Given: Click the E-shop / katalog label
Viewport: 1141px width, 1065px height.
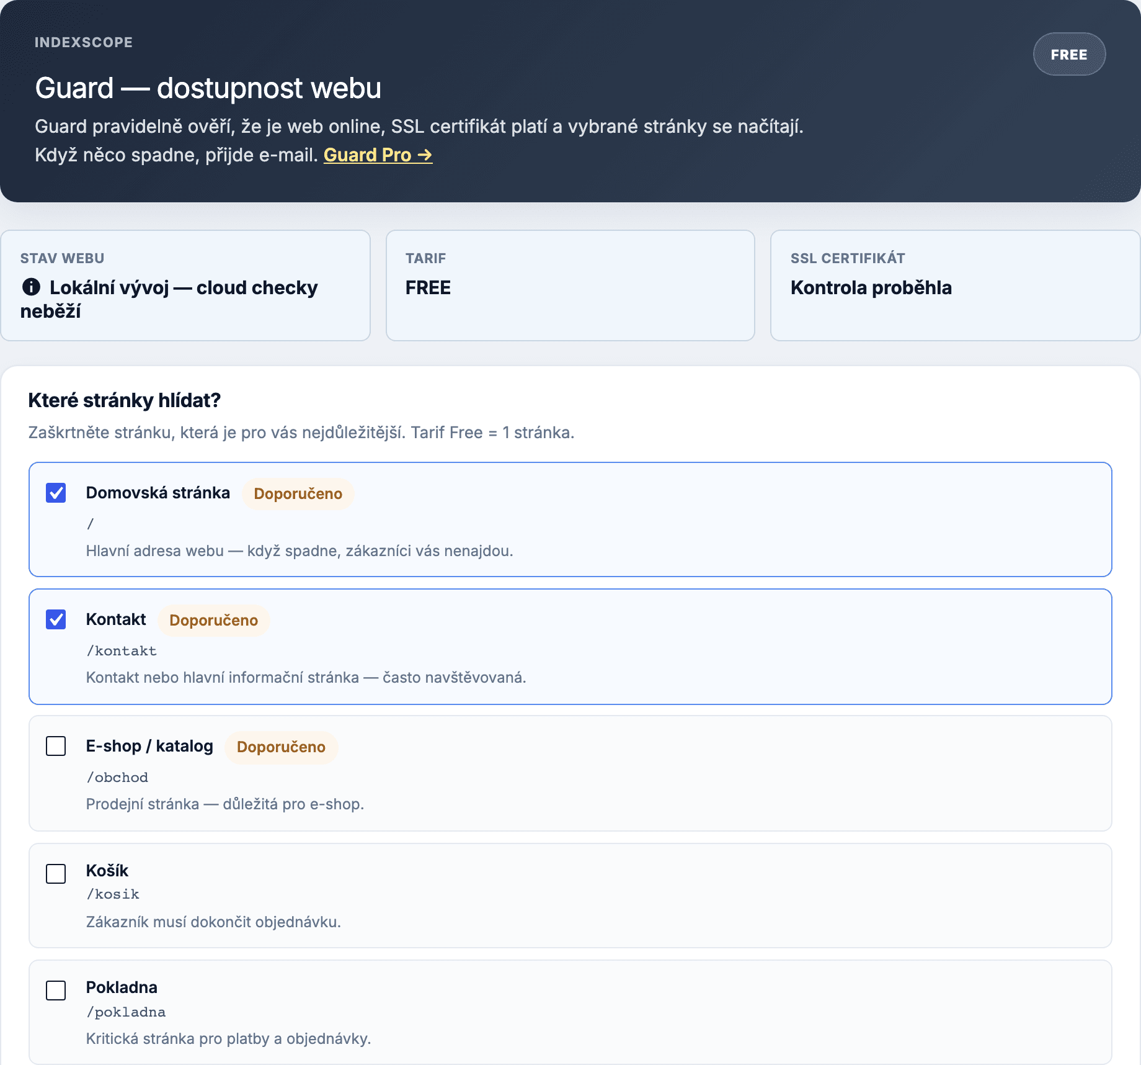Looking at the screenshot, I should click(x=149, y=746).
